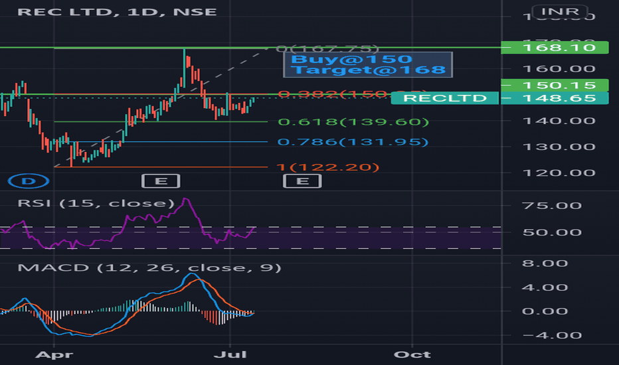The image size is (619, 365).
Task: Click the Apr label on time axis
Action: pyautogui.click(x=54, y=355)
